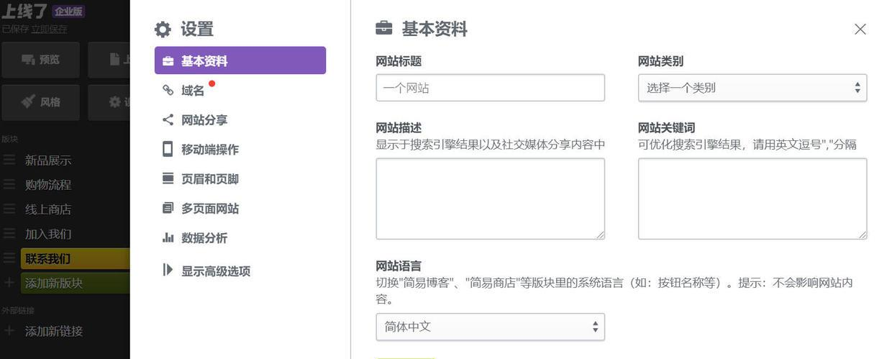
Task: Click the bar chart icon for 数据分析
Action: coord(168,237)
